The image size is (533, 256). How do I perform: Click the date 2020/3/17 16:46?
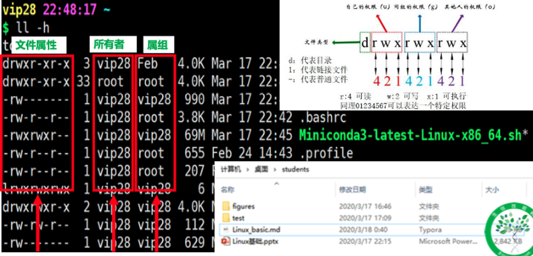click(365, 206)
